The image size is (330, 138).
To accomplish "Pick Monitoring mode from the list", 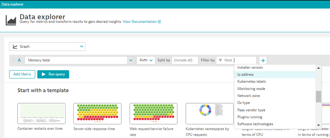I will 251,89.
